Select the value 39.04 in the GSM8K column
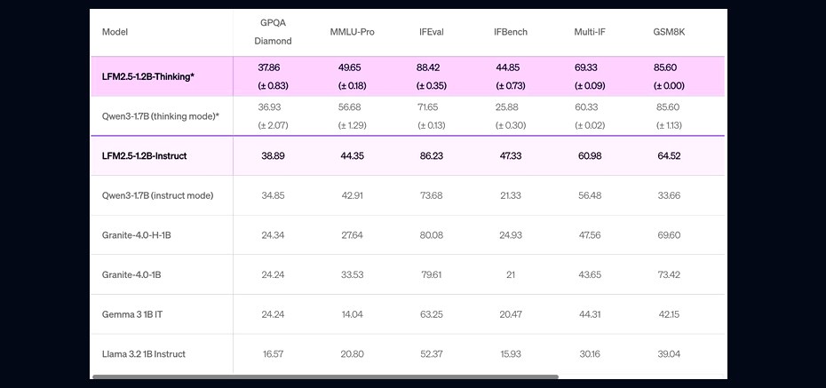The image size is (826, 388). (669, 353)
